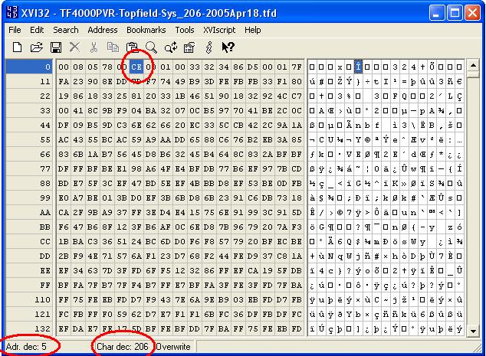Minimize the XVI32 window
The image size is (486, 356).
tap(436, 13)
